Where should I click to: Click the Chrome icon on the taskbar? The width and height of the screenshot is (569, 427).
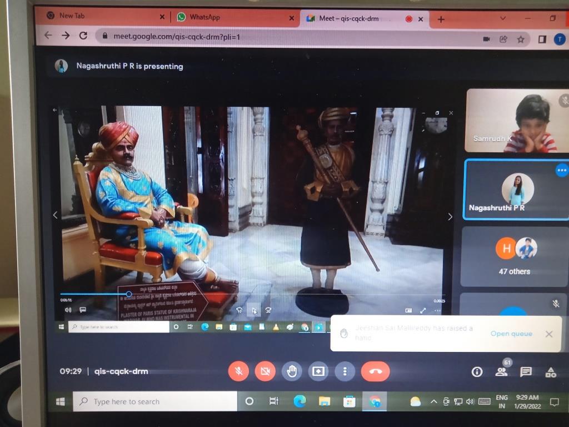click(x=375, y=401)
